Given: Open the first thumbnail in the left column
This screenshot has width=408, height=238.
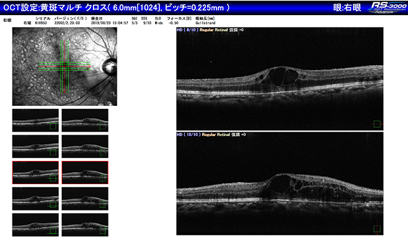Looking at the screenshot, I should pyautogui.click(x=35, y=120).
